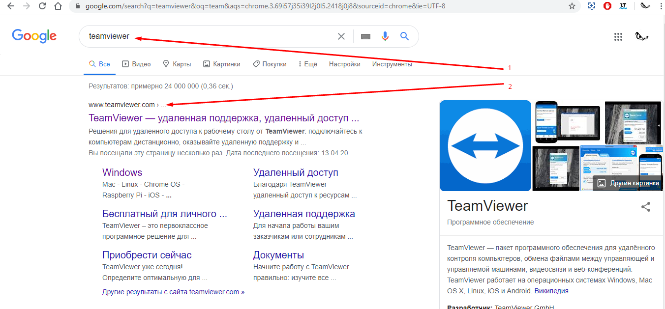This screenshot has height=309, width=665.
Task: Open the 'Википедия' link in knowledge panel
Action: coord(551,291)
